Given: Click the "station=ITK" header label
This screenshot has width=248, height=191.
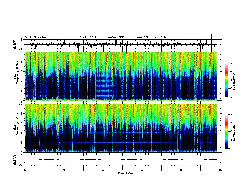Looking at the screenshot, I should click(x=116, y=37).
